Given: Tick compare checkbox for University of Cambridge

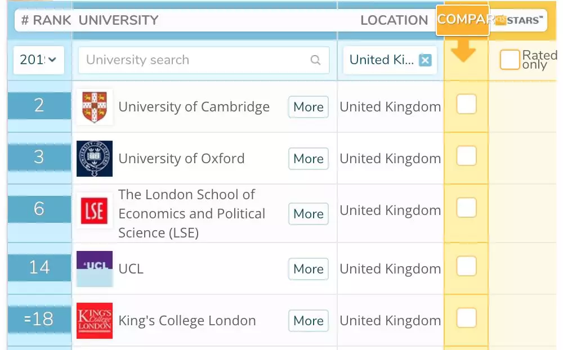Looking at the screenshot, I should click(466, 104).
